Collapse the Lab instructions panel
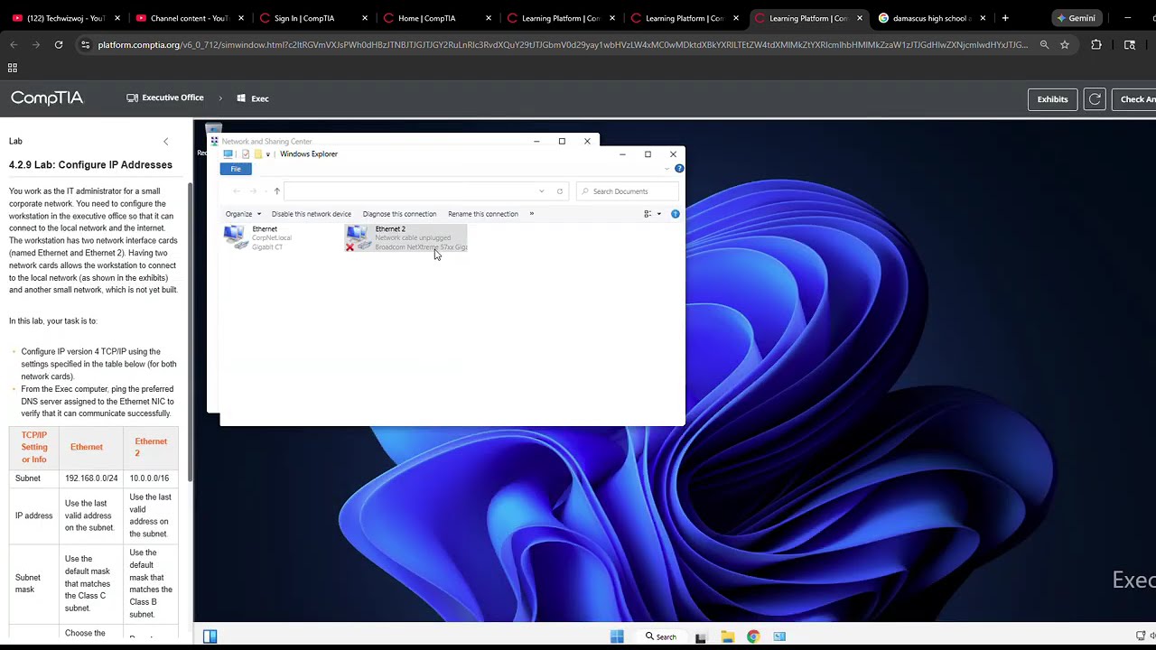Viewport: 1156px width, 650px height. tap(165, 142)
